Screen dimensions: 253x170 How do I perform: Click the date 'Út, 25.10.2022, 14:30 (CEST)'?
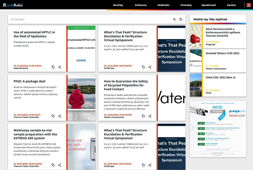click(28, 66)
